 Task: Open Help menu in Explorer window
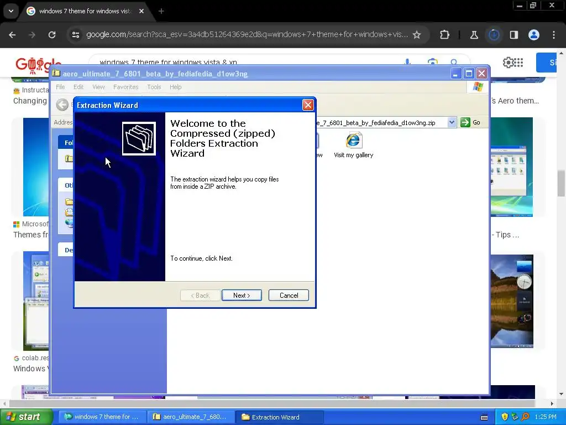(175, 87)
